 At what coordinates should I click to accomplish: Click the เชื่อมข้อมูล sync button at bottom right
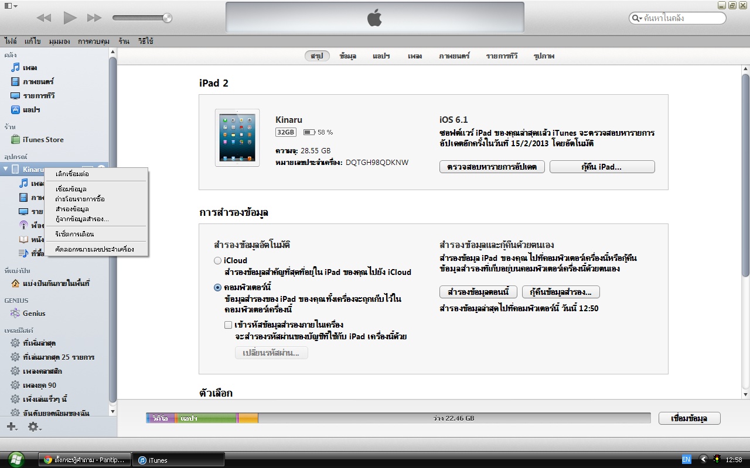tap(689, 418)
